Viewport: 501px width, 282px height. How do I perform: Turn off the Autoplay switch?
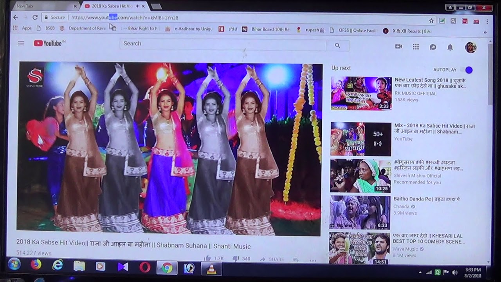pos(467,70)
